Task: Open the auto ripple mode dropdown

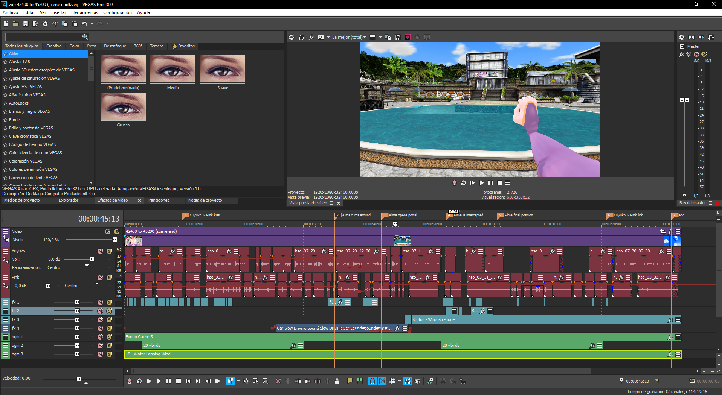Action: click(400, 381)
